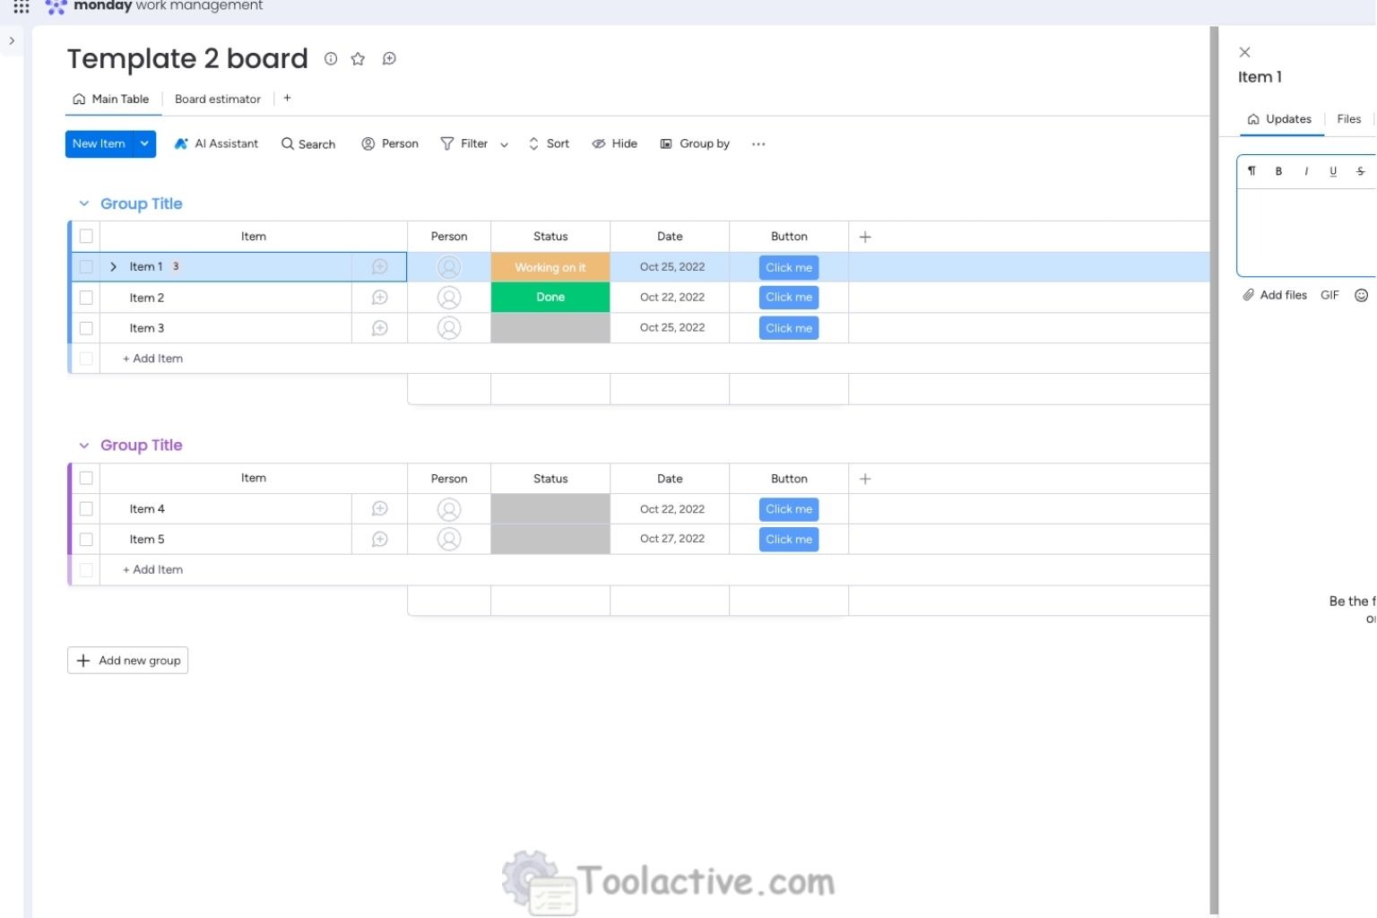
Task: Expand subitems of Item 1
Action: point(114,267)
